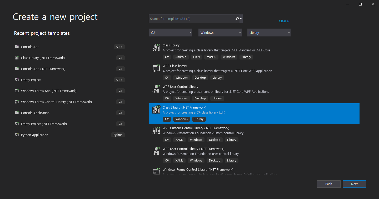The height and width of the screenshot is (199, 379).
Task: Click the Android tag under Class library
Action: [181, 57]
